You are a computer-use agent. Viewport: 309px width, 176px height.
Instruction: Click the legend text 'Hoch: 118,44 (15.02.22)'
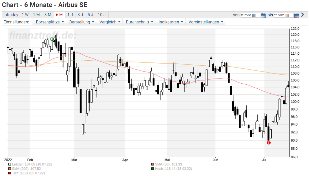click(x=173, y=168)
